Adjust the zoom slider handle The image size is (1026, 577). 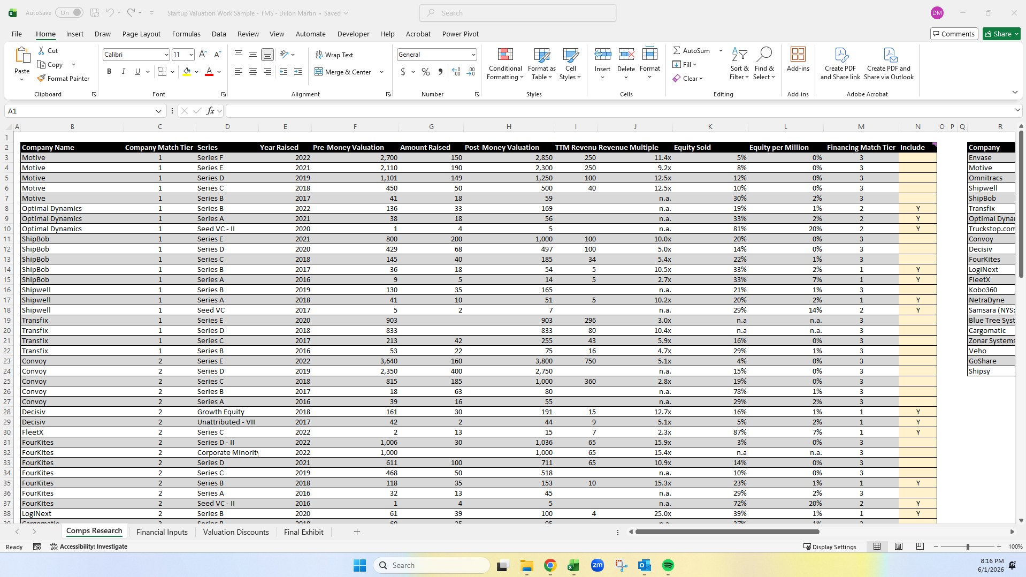tap(967, 546)
